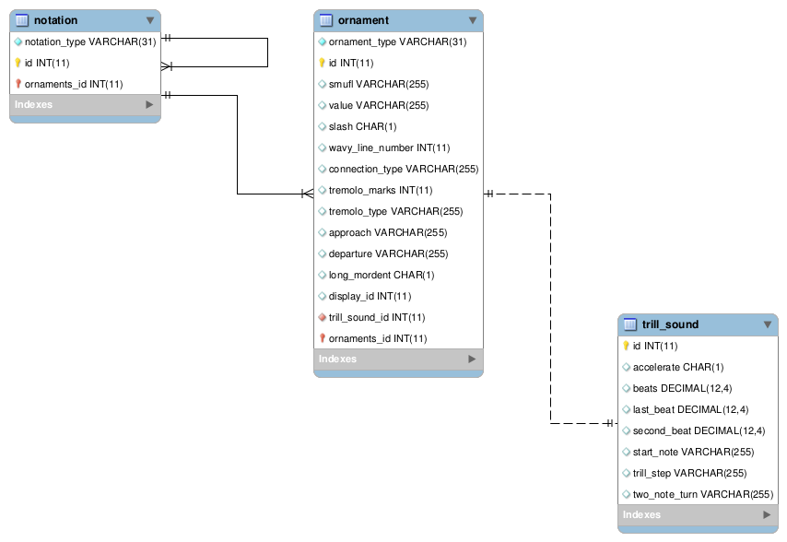Expand the Indexes section of ornament table

[472, 359]
